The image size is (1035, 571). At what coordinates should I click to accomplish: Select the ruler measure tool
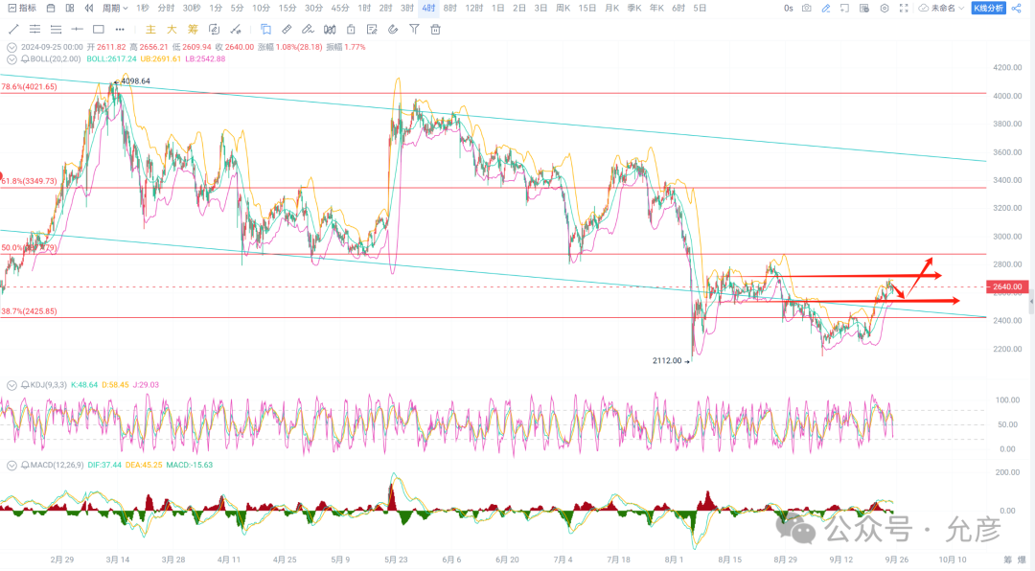point(287,29)
